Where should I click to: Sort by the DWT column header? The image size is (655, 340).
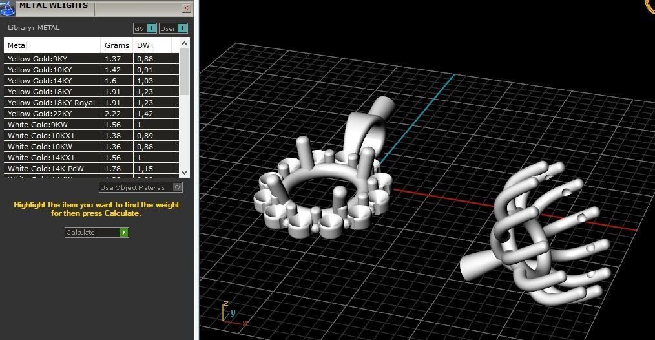tap(152, 45)
